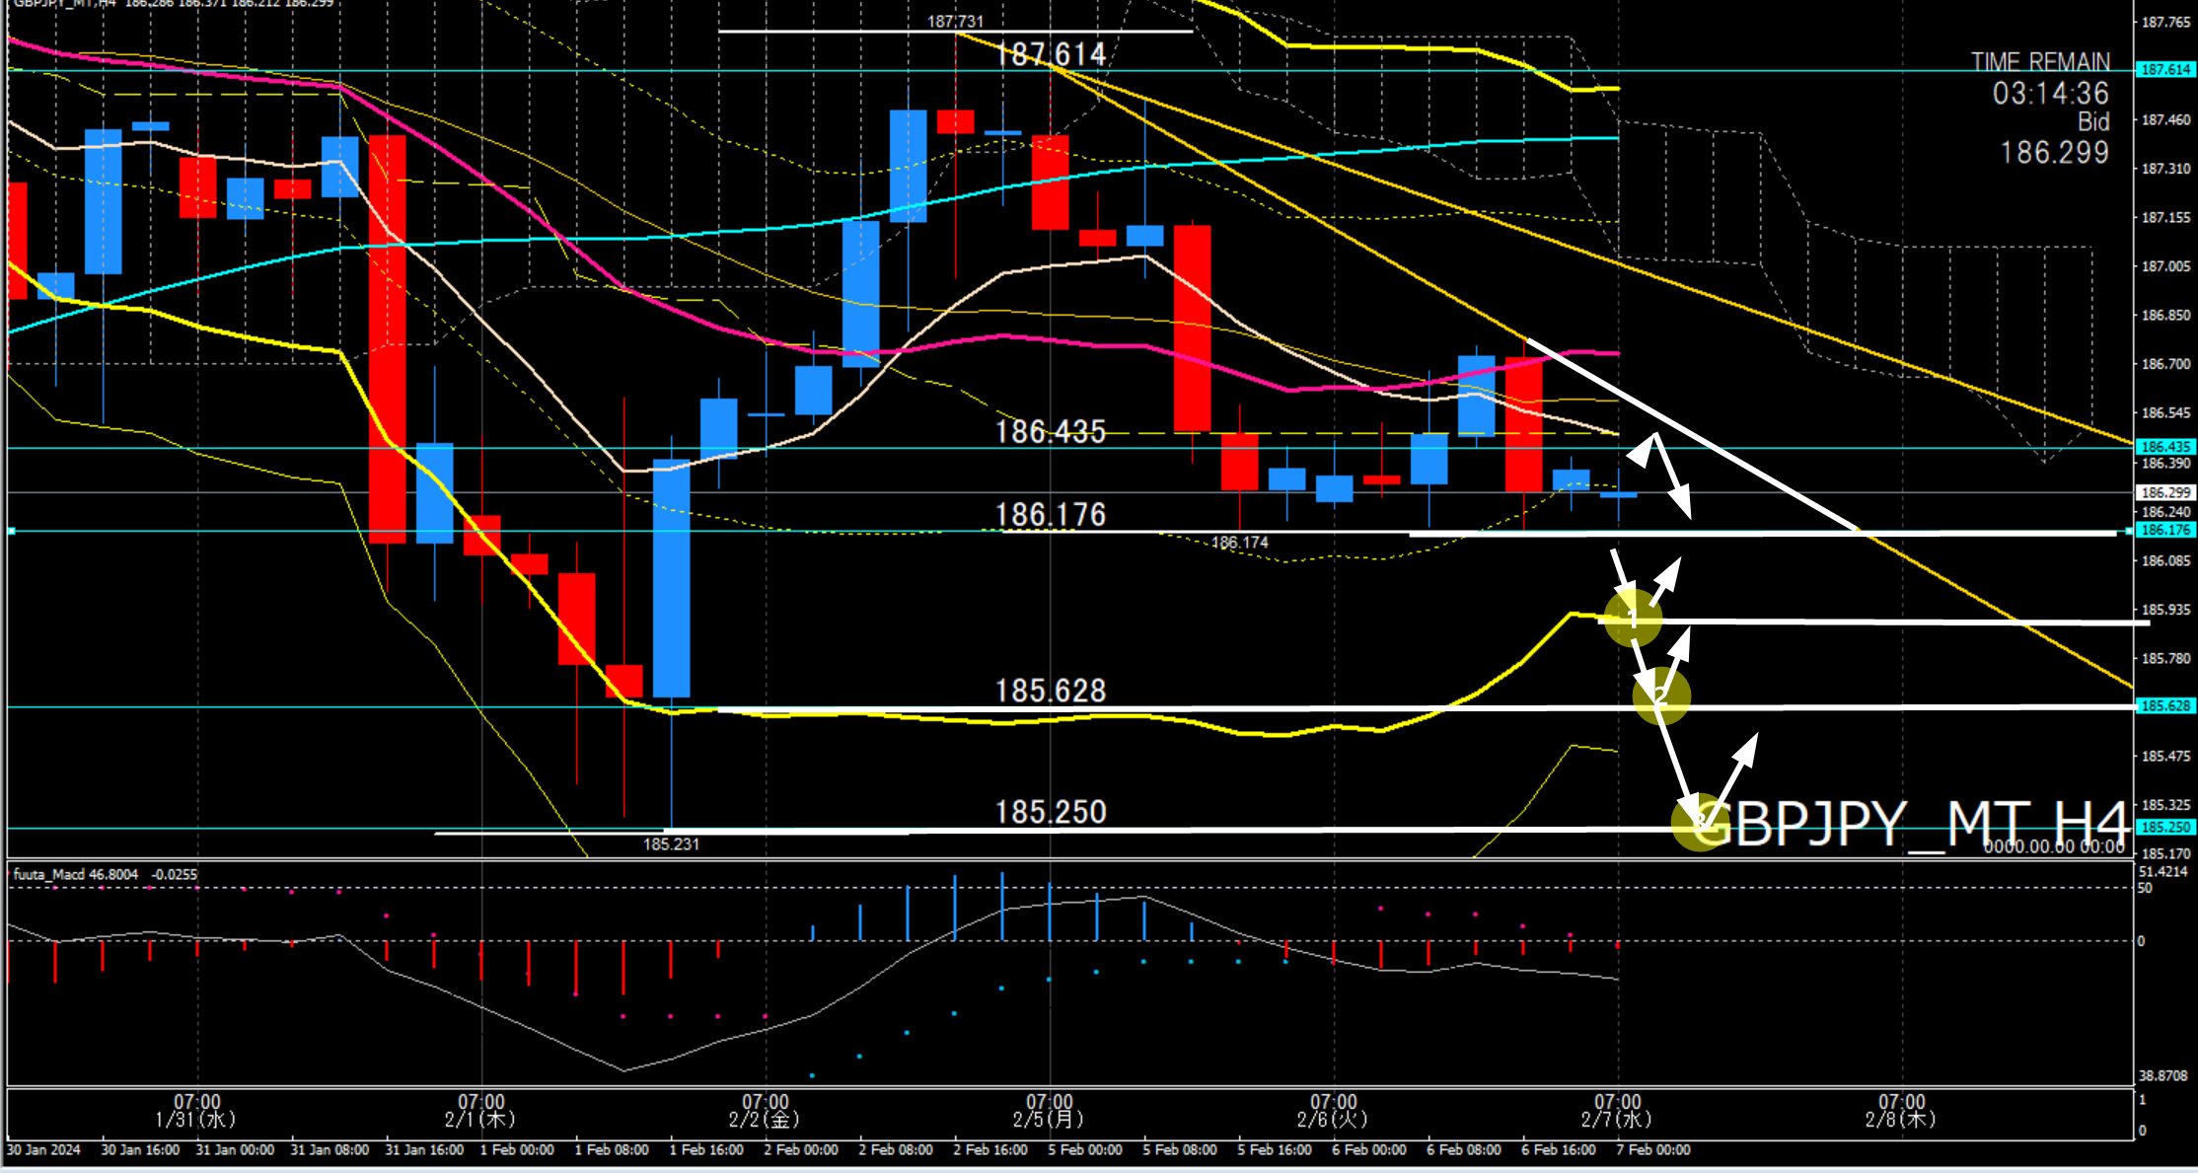Viewport: 2198px width, 1173px height.
Task: Select the 2/1(木) date marker
Action: tap(480, 1120)
